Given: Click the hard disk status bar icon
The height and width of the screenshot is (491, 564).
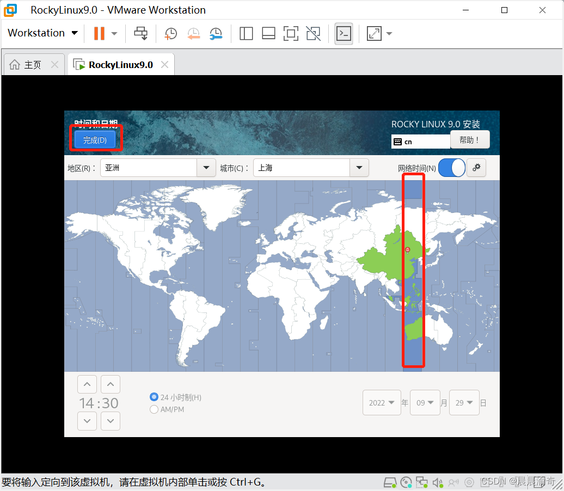Looking at the screenshot, I should 390,482.
